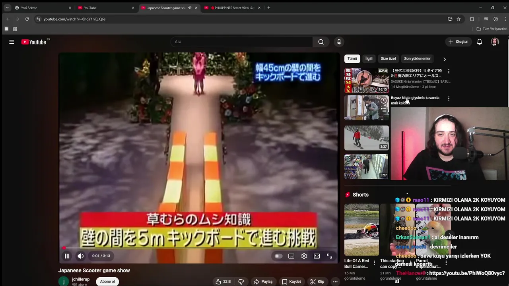Toggle the autoplay switch
Image resolution: width=509 pixels, height=286 pixels.
(278, 256)
